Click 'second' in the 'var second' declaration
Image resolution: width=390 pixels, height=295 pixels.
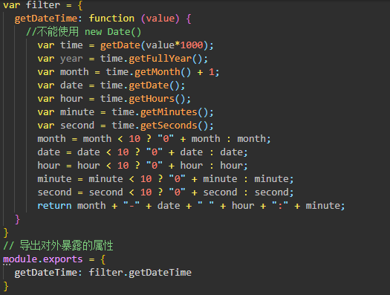(77, 126)
